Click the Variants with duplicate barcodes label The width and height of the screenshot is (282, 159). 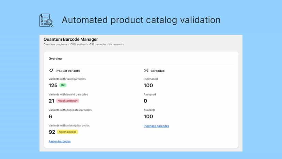70,110
